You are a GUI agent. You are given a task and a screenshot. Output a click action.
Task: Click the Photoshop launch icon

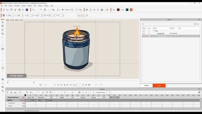tap(127, 10)
